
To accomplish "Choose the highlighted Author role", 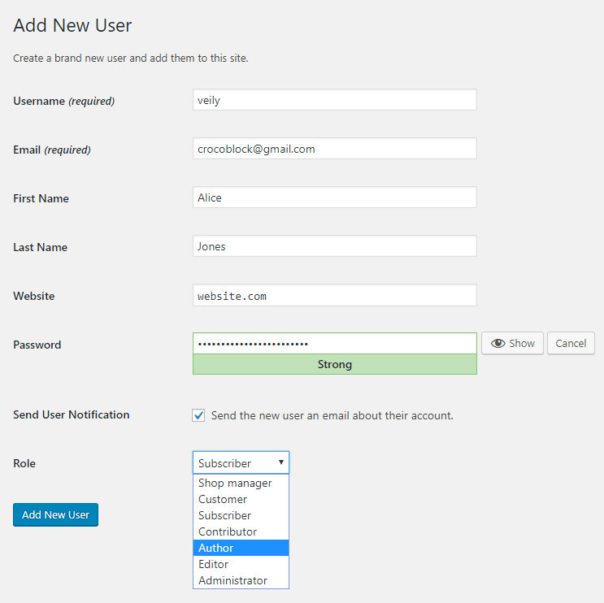I will coord(241,548).
